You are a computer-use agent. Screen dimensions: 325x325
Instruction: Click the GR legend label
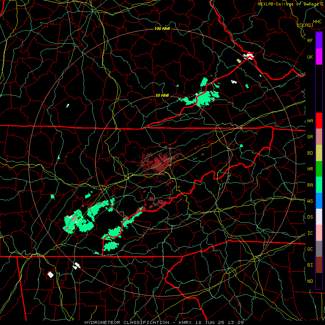click(x=310, y=137)
